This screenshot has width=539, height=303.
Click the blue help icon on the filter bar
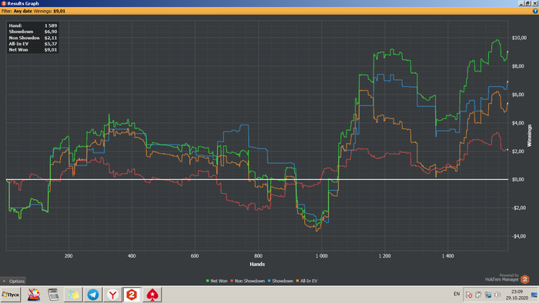tap(535, 11)
